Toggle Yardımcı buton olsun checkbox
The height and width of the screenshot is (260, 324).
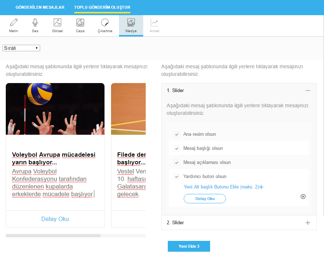point(176,177)
